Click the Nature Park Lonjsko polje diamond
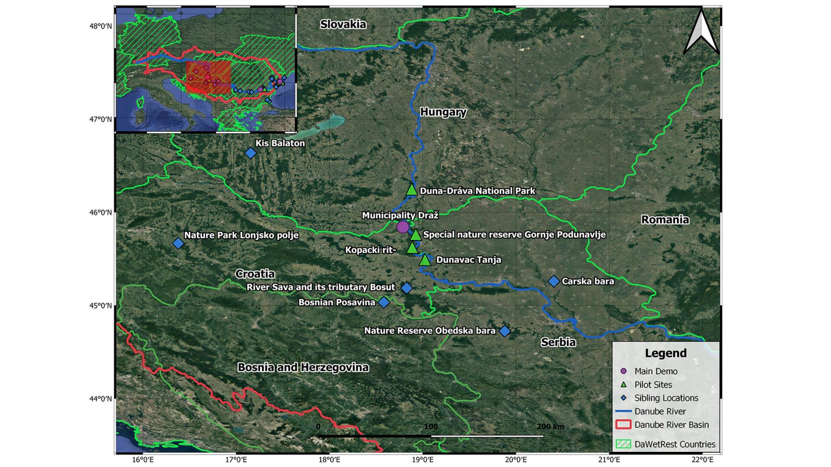This screenshot has height=467, width=831. [x=178, y=243]
